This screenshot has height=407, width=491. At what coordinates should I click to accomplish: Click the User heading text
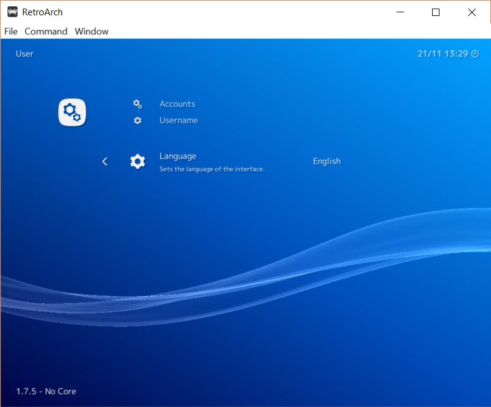pos(25,54)
